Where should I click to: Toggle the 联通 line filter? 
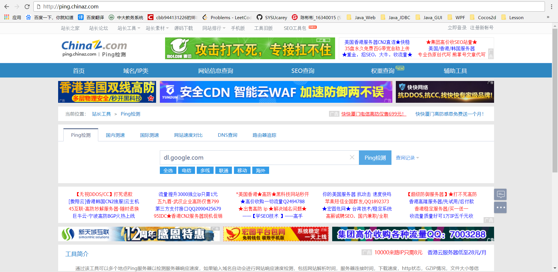click(x=224, y=170)
